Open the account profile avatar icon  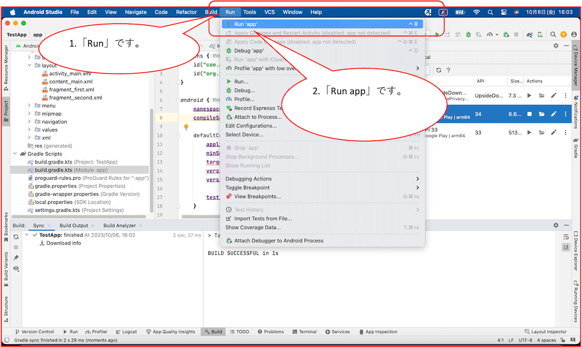point(574,34)
